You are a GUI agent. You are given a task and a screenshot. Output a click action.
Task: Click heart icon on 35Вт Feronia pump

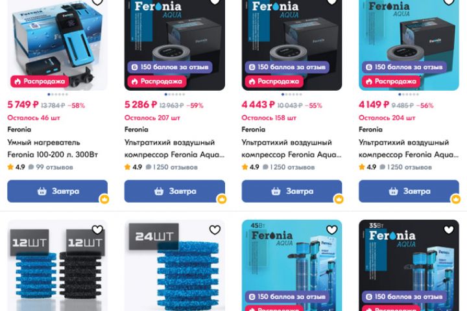click(x=449, y=230)
